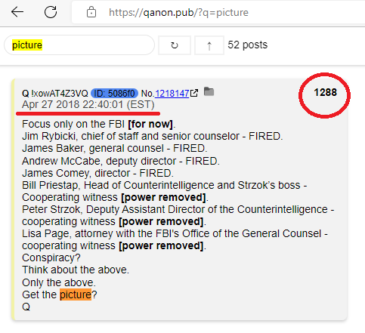Click the '52 posts' results count
Viewport: 365px width, 333px height.
(x=248, y=45)
